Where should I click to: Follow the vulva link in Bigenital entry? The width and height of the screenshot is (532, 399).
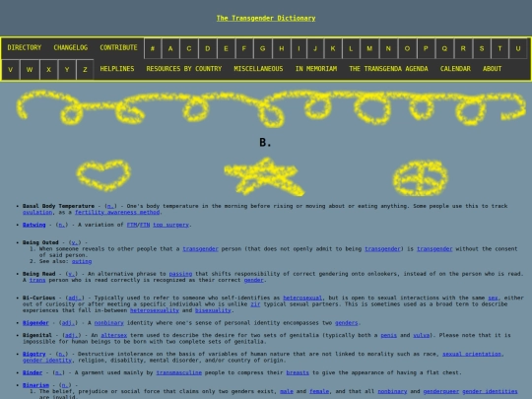421,336
